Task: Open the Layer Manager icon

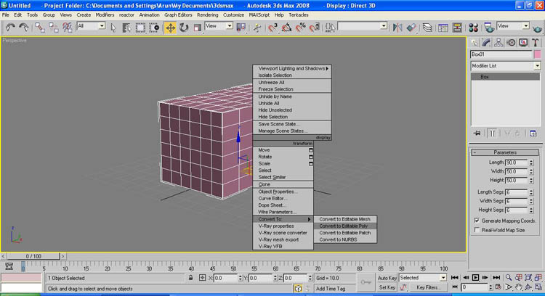Action: tap(427, 28)
